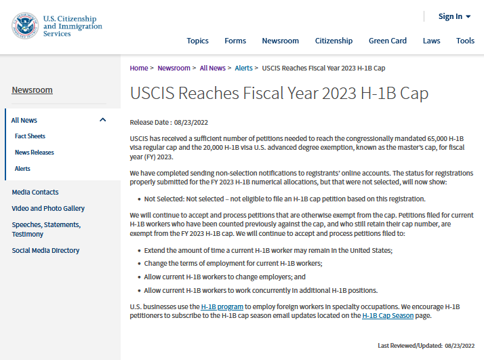The height and width of the screenshot is (360, 484).
Task: Click the Newsroom breadcrumb link
Action: pyautogui.click(x=174, y=68)
